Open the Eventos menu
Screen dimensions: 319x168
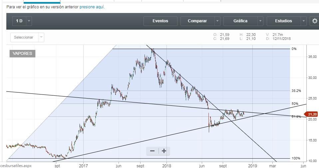click(160, 21)
